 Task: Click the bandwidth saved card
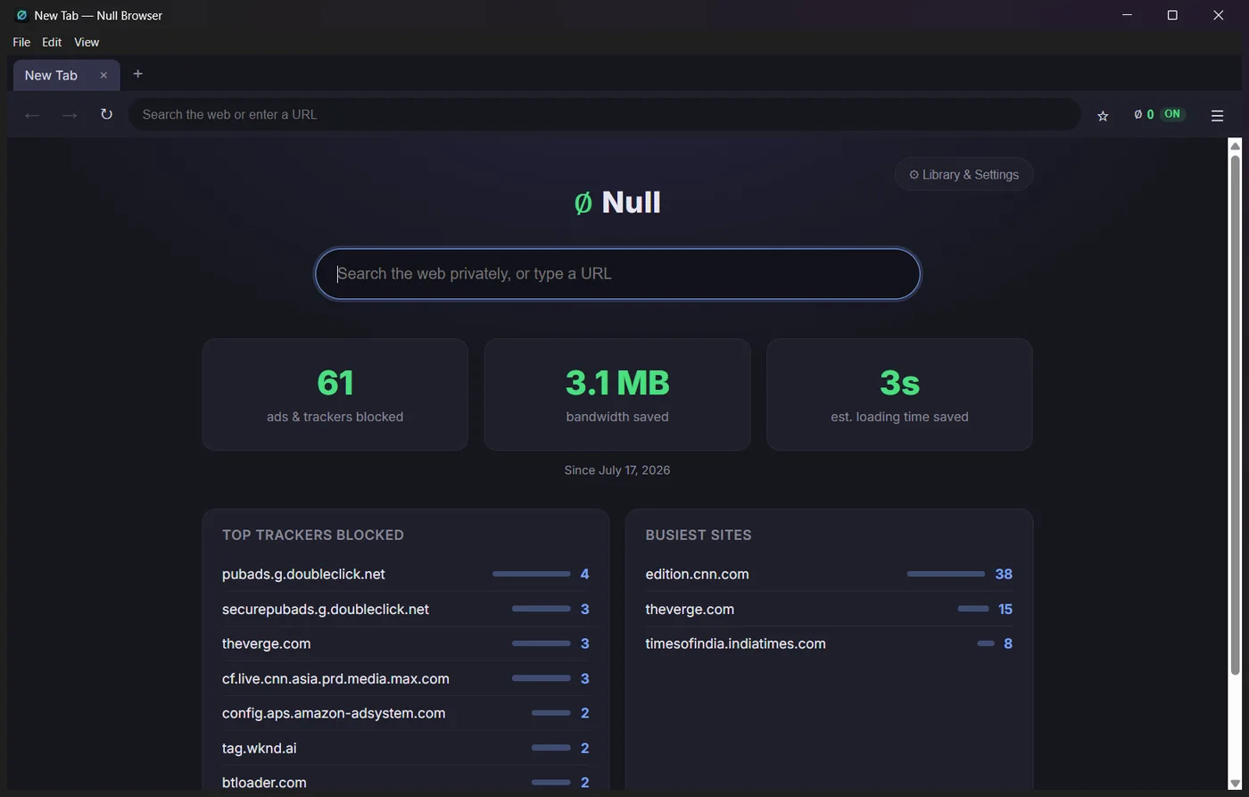(x=617, y=394)
